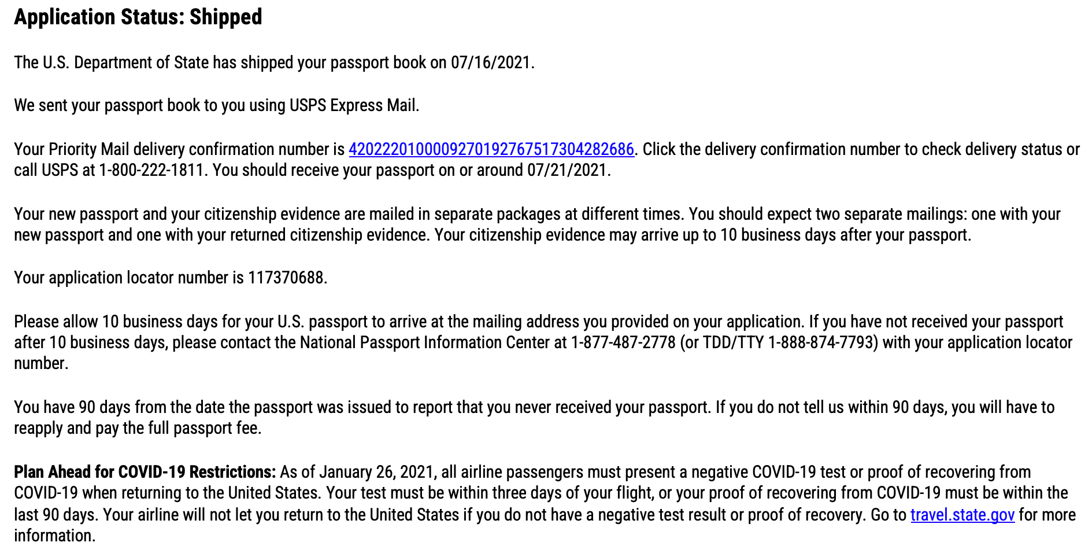Click the TDD/TTY number 1-888-874-7793
The width and height of the screenshot is (1081, 546).
pos(820,342)
